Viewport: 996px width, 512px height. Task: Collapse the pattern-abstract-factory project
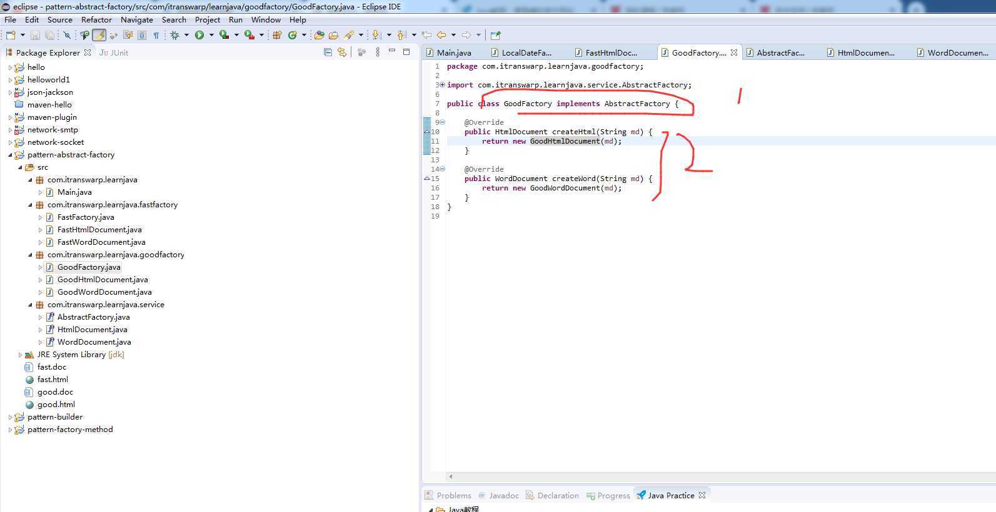pyautogui.click(x=10, y=155)
